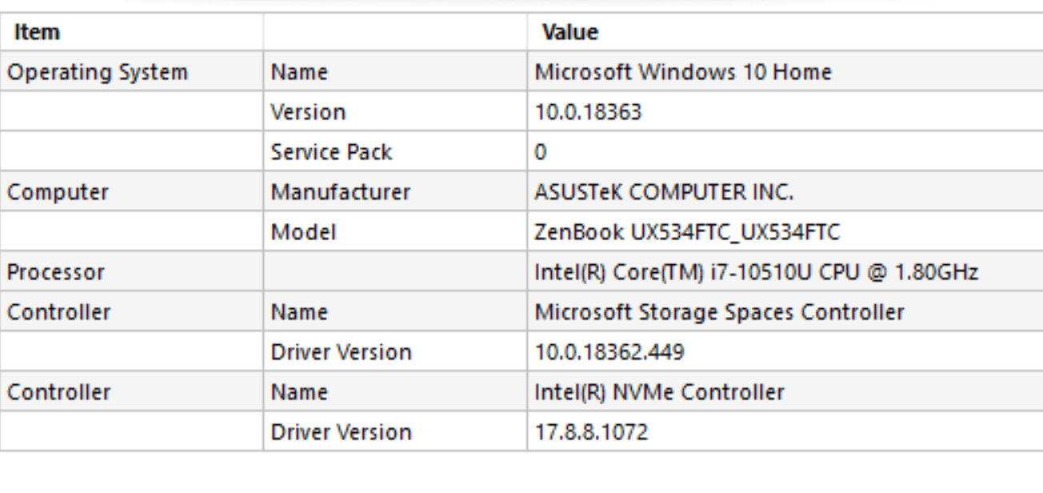Select the ZenBook UX534FTC model value
The width and height of the screenshot is (1043, 493).
tap(687, 232)
